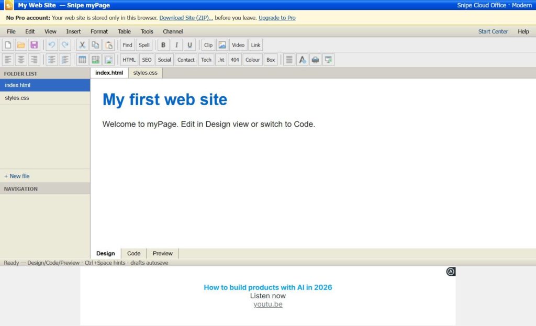Click the horizontal lines icon next to Box
This screenshot has height=326, width=536.
pyautogui.click(x=289, y=60)
